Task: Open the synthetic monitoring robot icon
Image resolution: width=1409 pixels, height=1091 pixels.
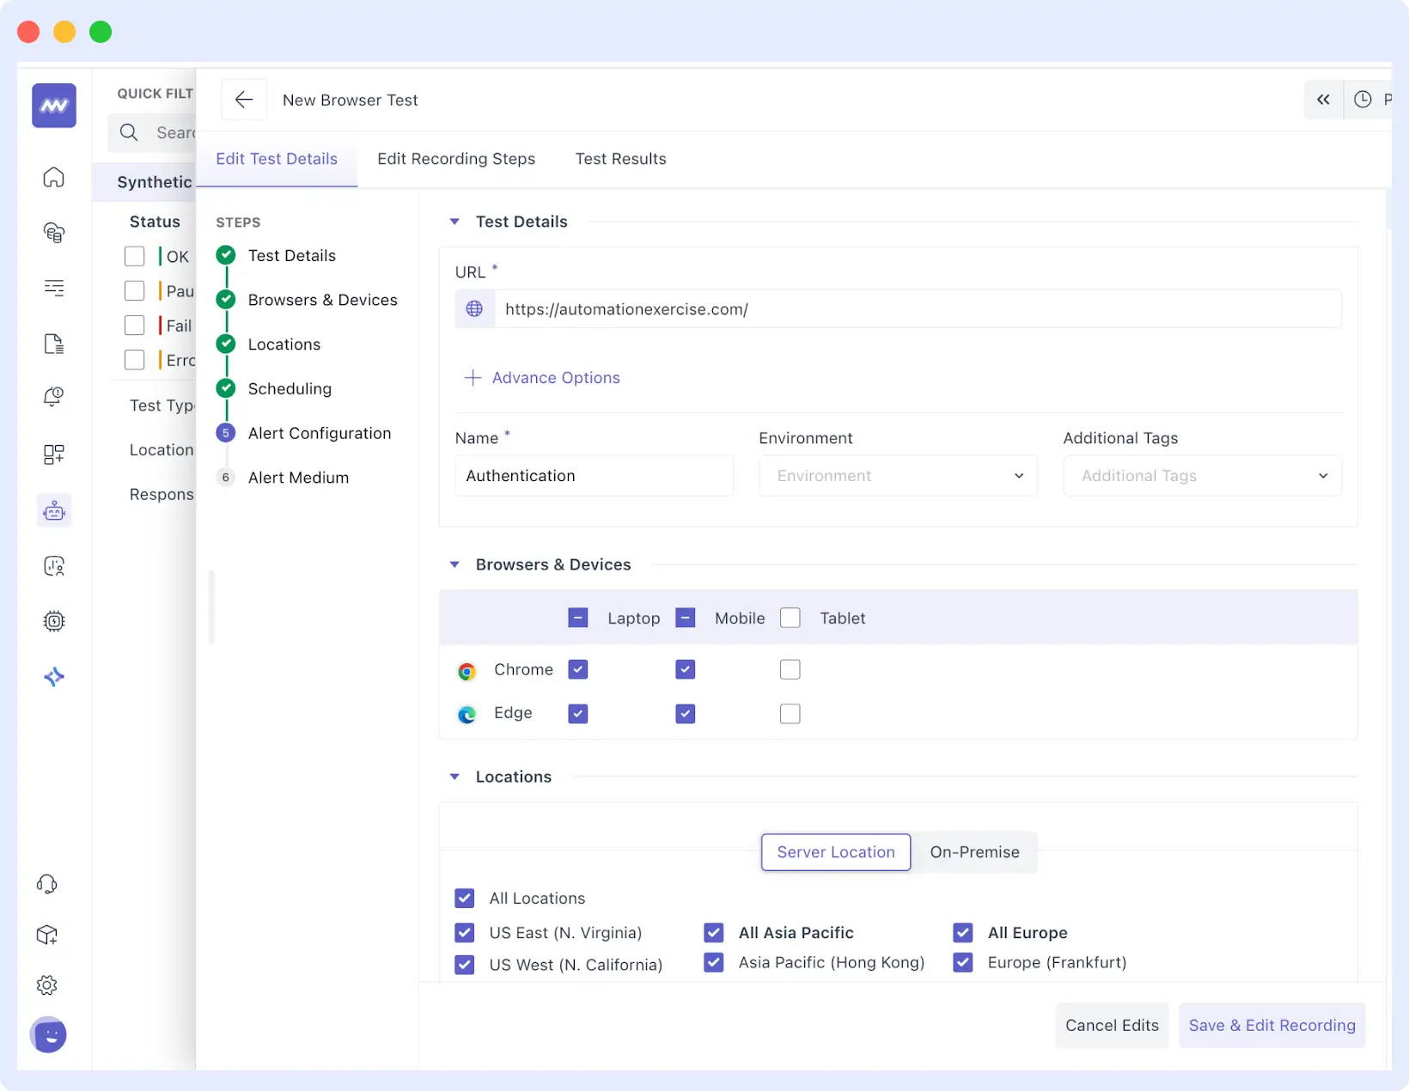Action: point(54,511)
